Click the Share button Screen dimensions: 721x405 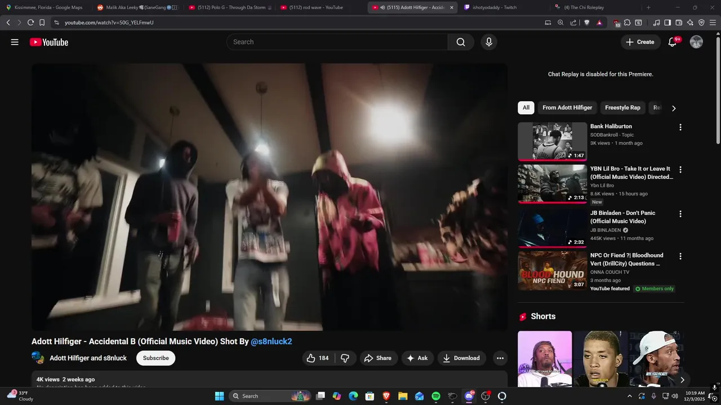point(378,358)
